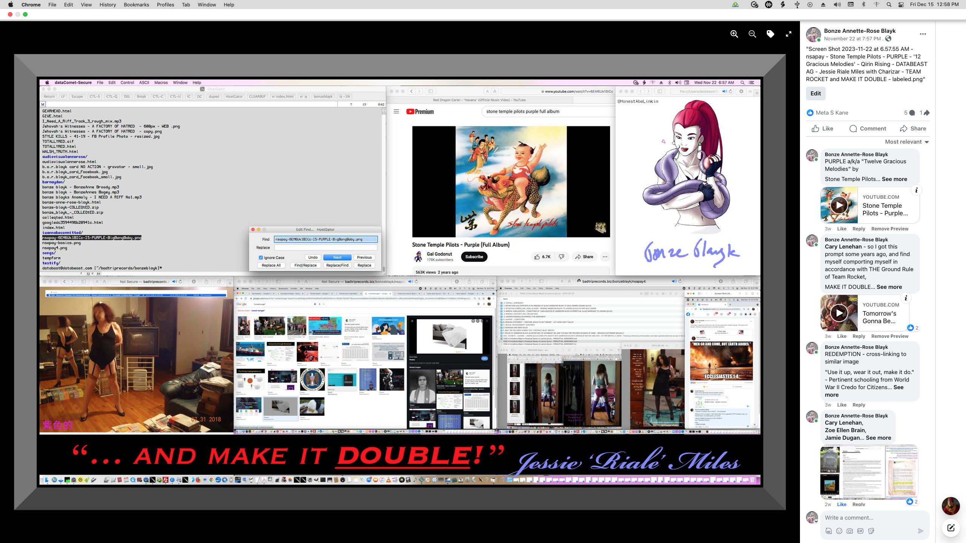Expand See more on PURPLE comment
This screenshot has height=543, width=966.
[894, 179]
